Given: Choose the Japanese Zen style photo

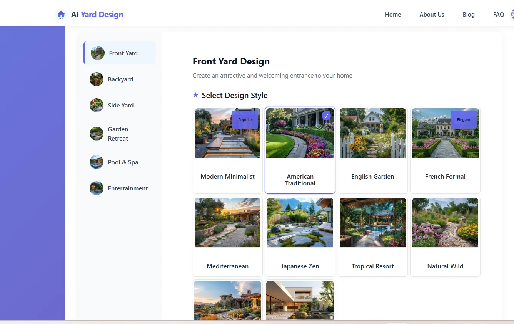Looking at the screenshot, I should pyautogui.click(x=300, y=222).
